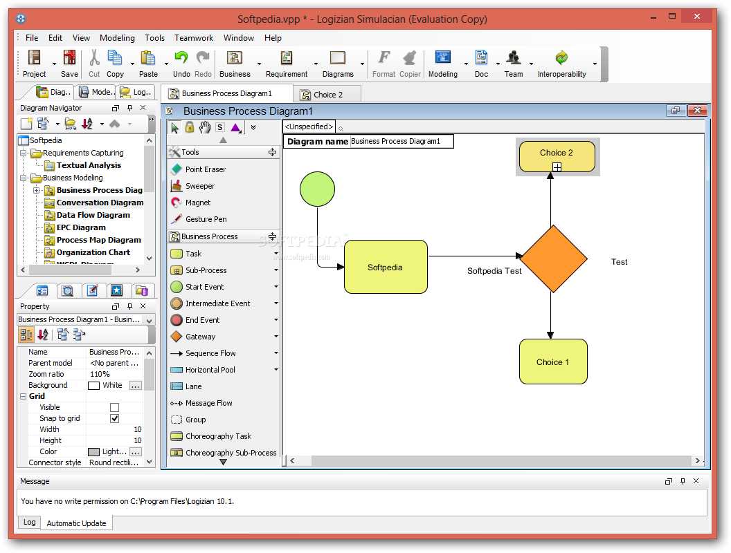Open the Sub-Process dropdown arrow
Screen dimensions: 731x553
pos(276,270)
